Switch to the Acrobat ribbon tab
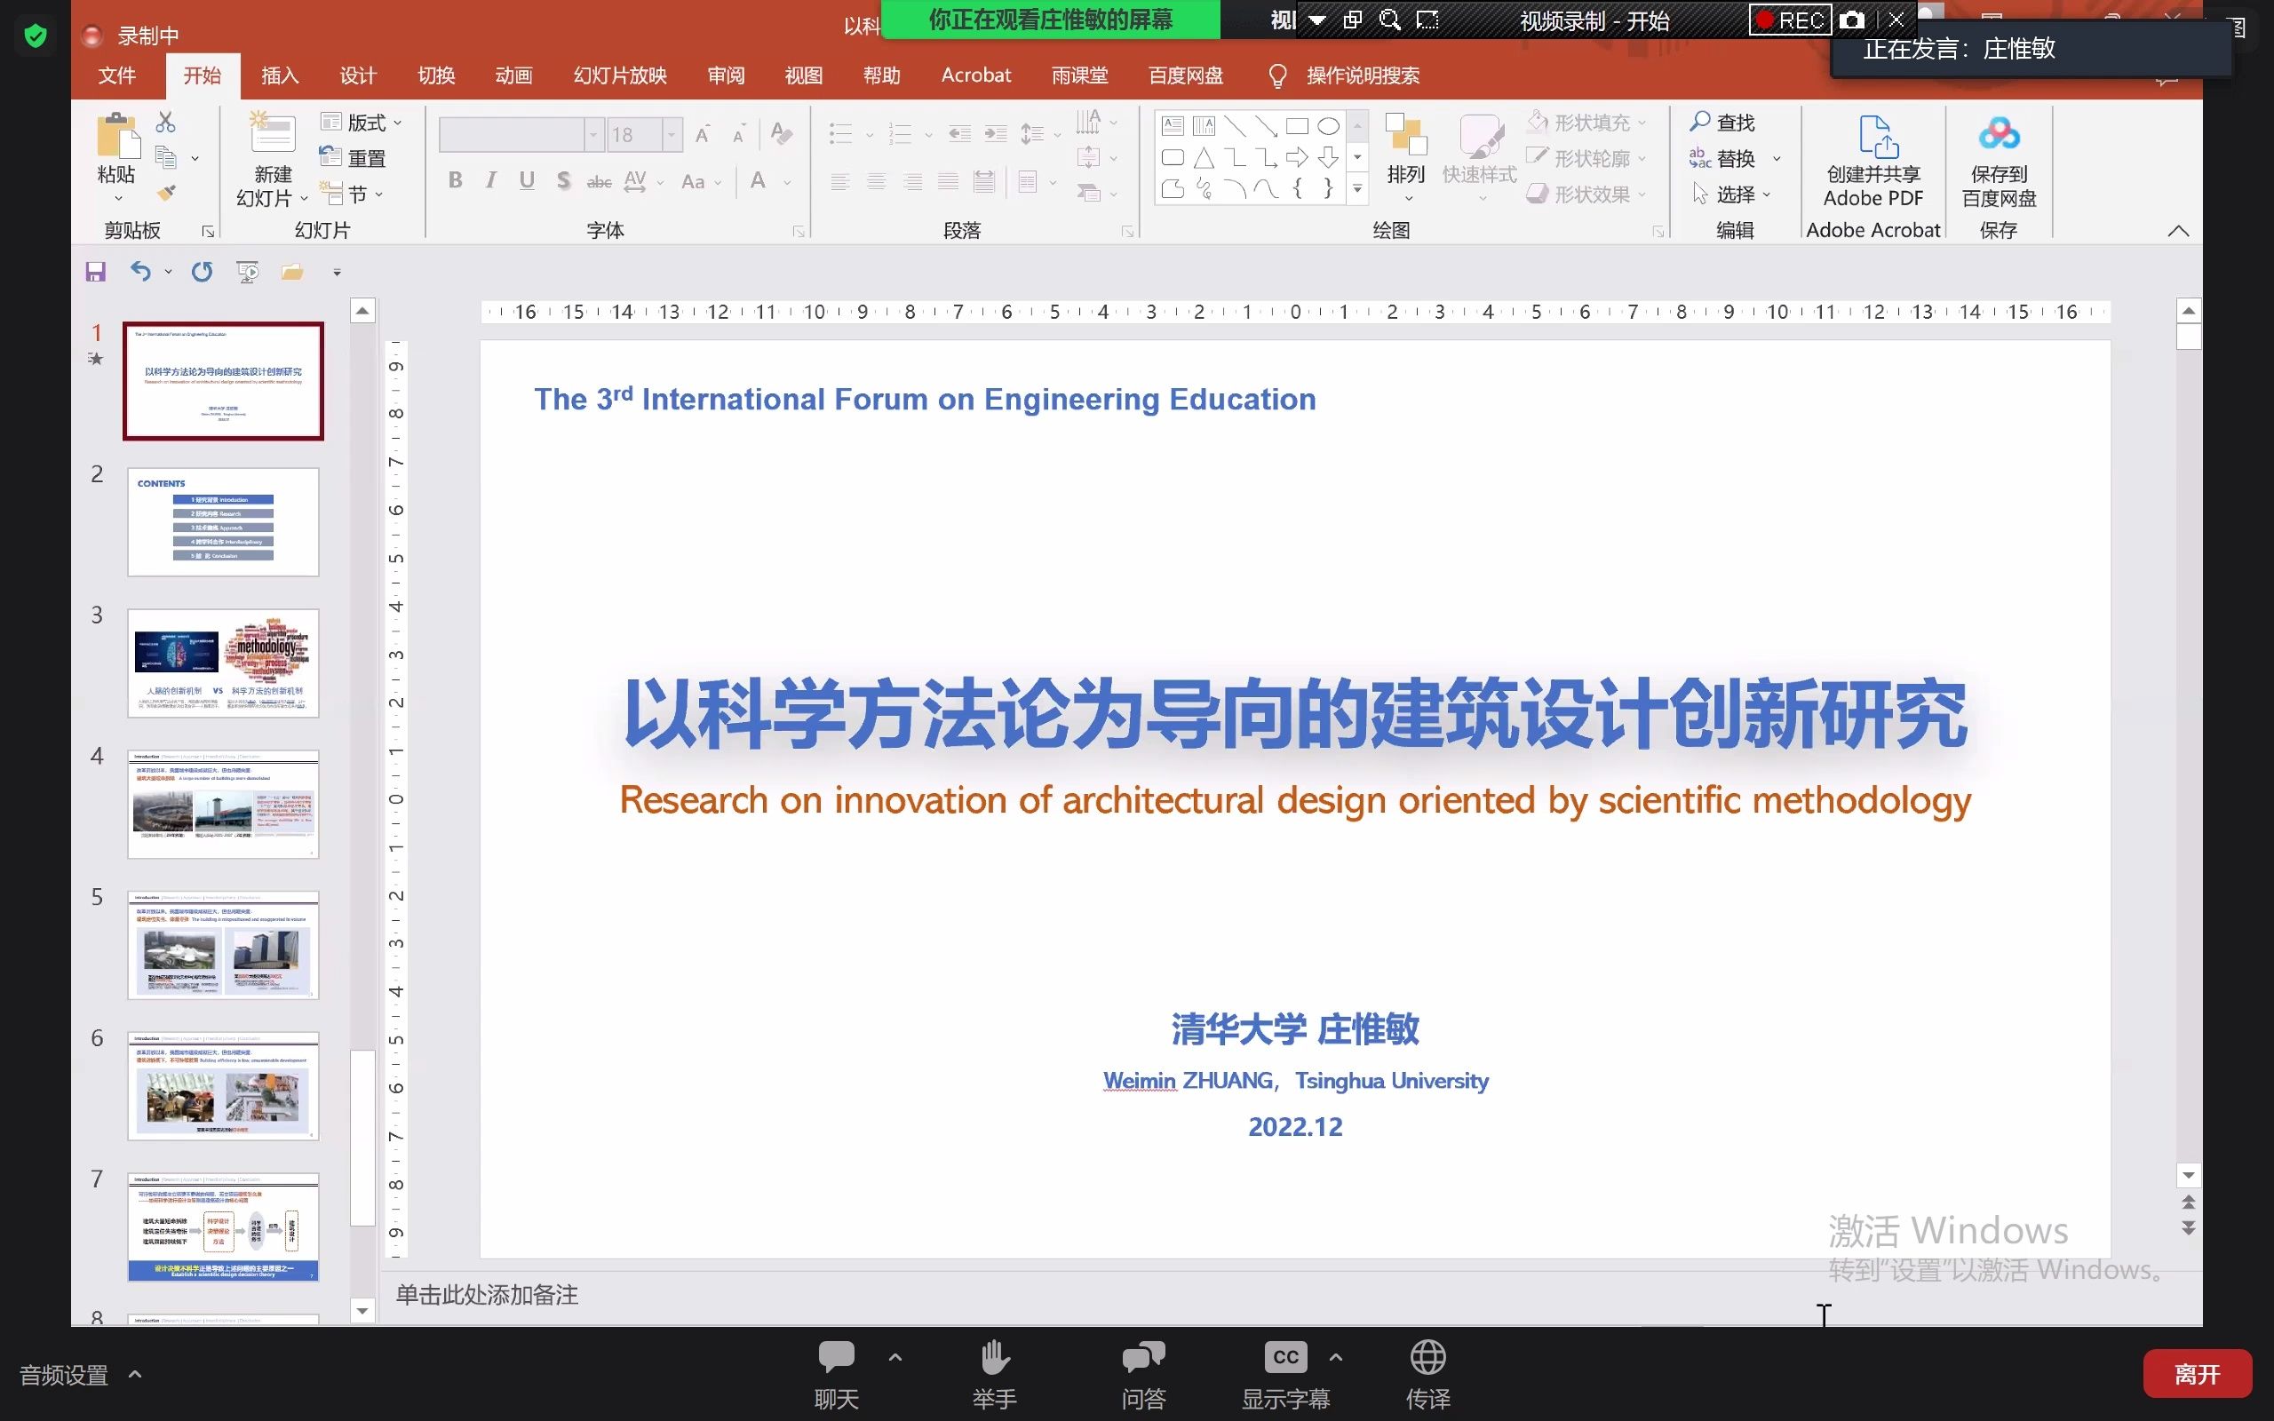 pos(974,75)
